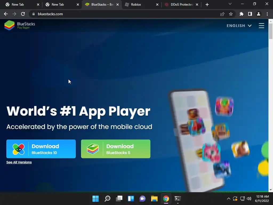Open the tab search chevron
Viewport: 273px width, 205px height.
tap(230, 4)
